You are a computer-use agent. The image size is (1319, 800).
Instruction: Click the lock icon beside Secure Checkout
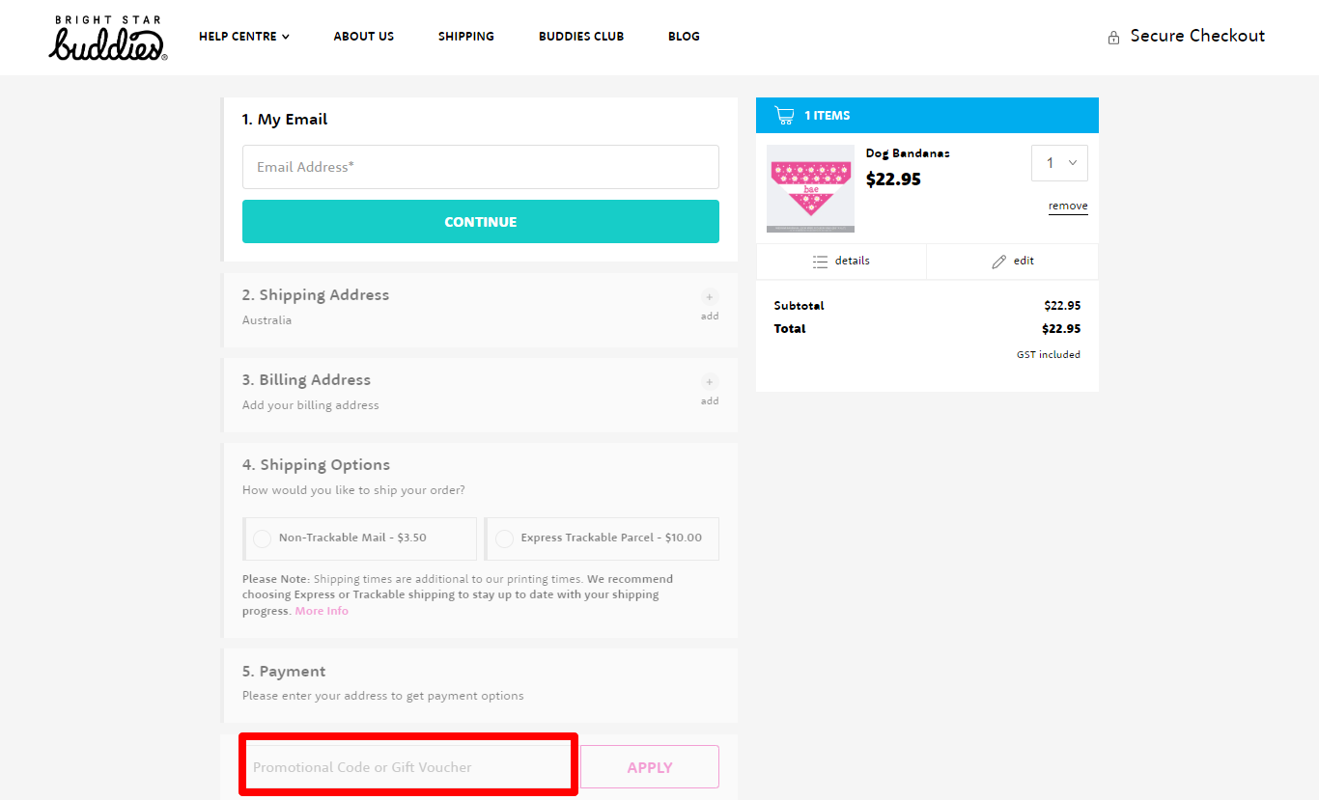point(1111,36)
